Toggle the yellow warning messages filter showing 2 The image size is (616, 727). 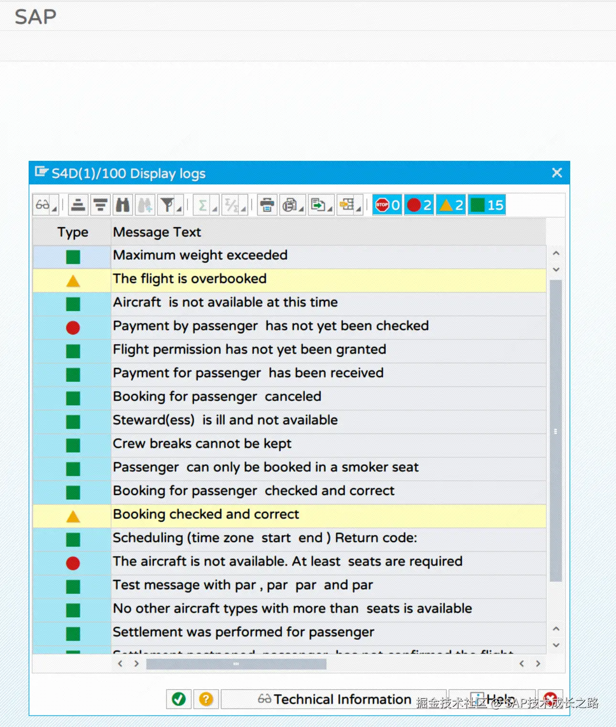pyautogui.click(x=451, y=205)
